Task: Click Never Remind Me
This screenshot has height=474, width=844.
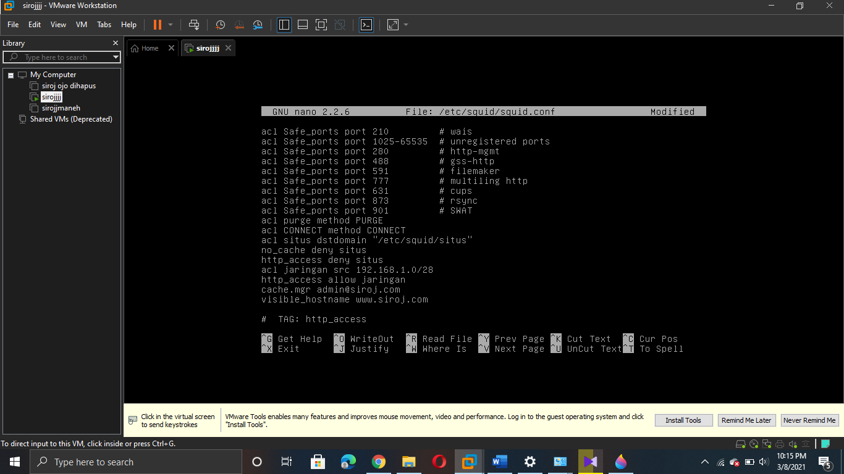Action: 809,420
